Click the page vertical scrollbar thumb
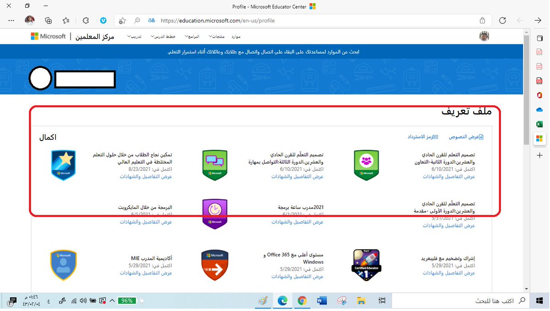This screenshot has width=550, height=311. click(526, 89)
